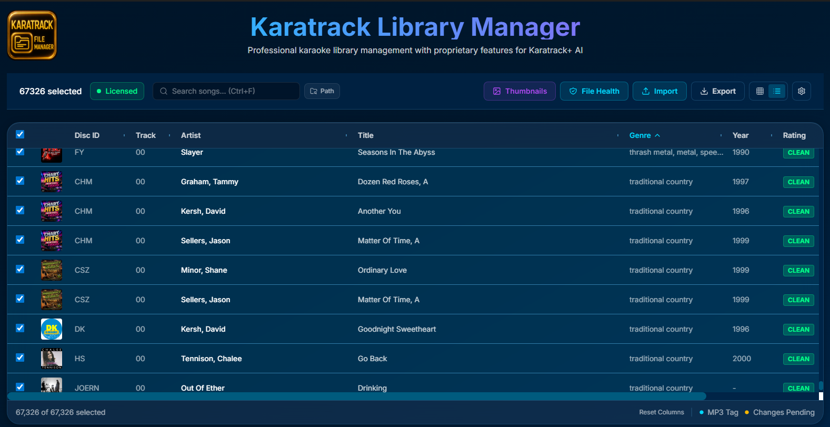
Task: Sort by the Year column
Action: coord(741,135)
